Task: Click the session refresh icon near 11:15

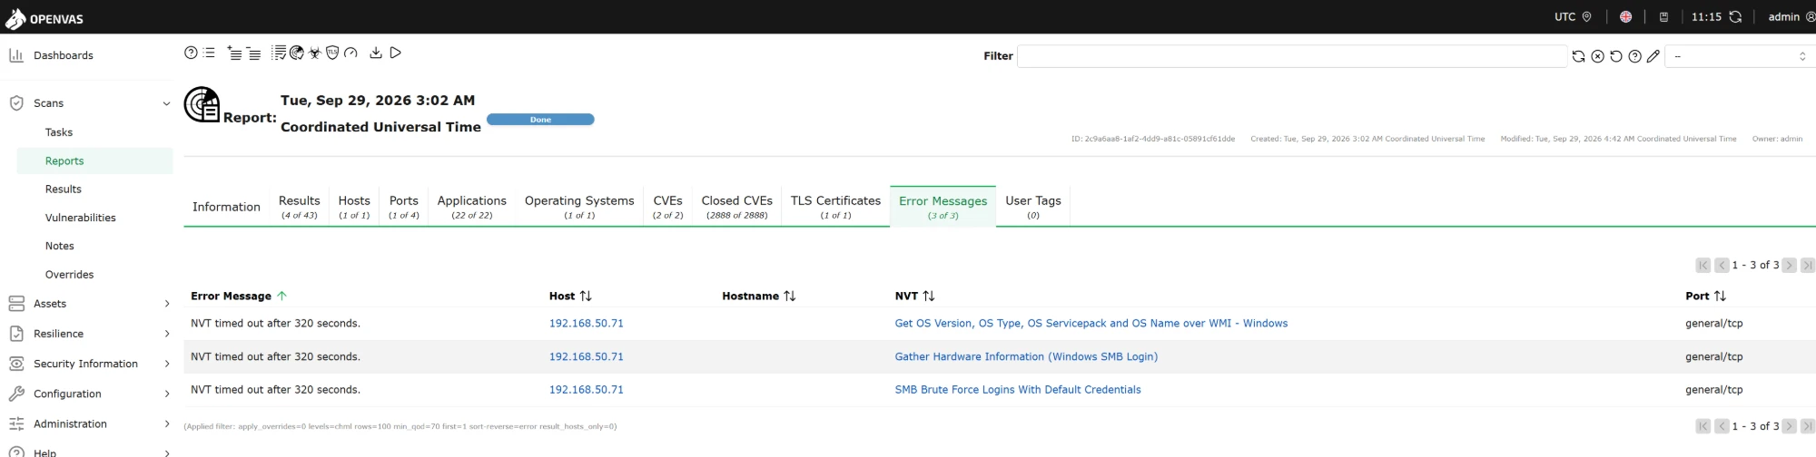Action: 1735,16
